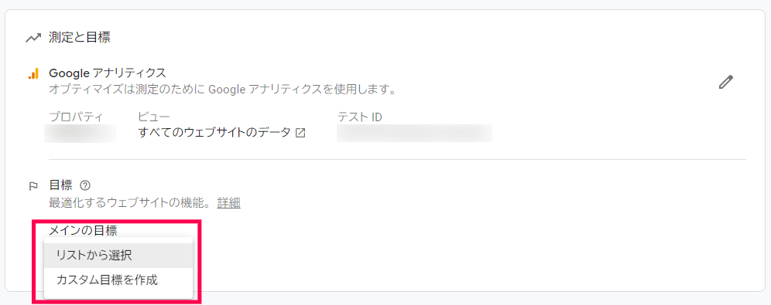Screen dimensions: 771x305
Task: Click the テスト ID column label
Action: click(x=359, y=117)
